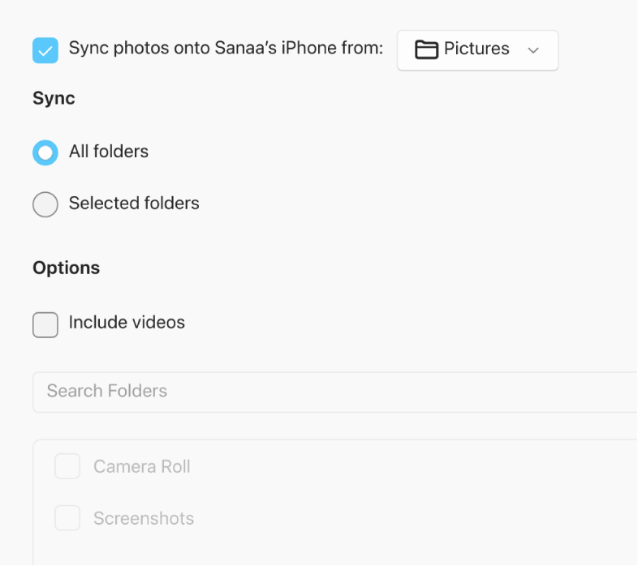Click the 'Include videos' text label
Viewport: 638px width, 566px height.
click(127, 323)
